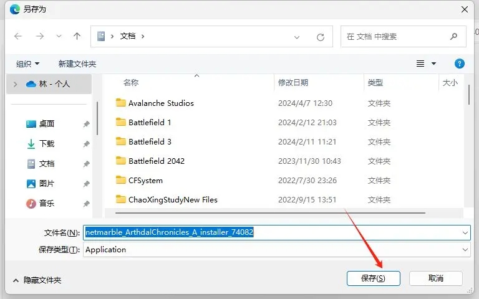Refresh the current folder view
This screenshot has height=299, width=479.
coord(320,37)
